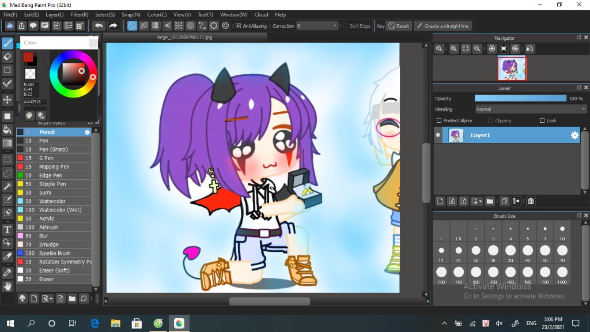The image size is (590, 332).
Task: Open the Snap menu
Action: tap(131, 14)
